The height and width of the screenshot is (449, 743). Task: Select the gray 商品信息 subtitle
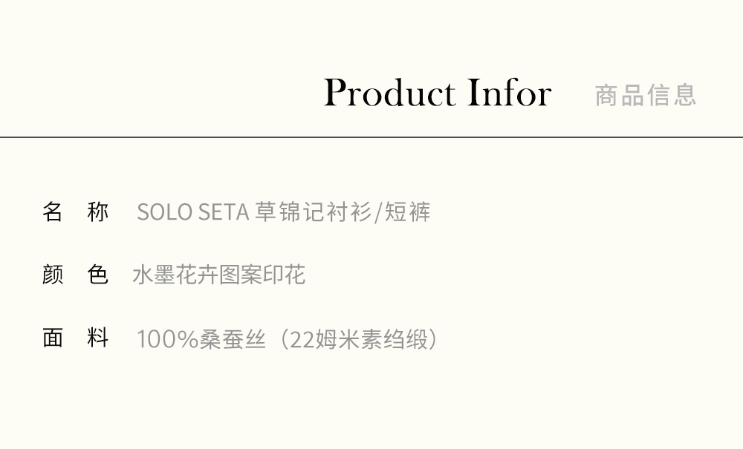646,95
